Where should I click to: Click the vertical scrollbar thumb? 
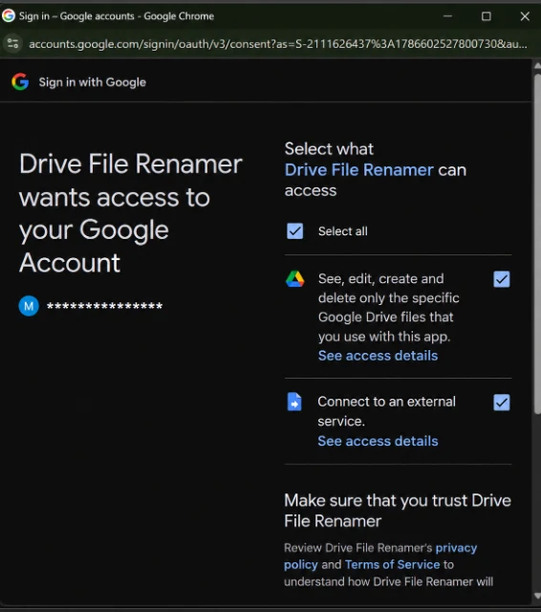(x=537, y=244)
